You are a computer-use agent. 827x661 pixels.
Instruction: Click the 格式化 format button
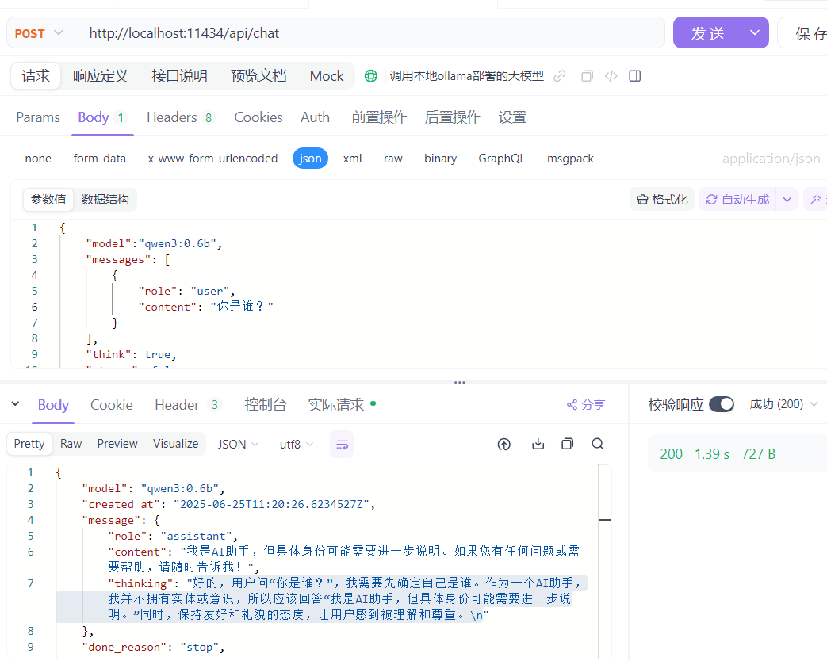coord(662,199)
